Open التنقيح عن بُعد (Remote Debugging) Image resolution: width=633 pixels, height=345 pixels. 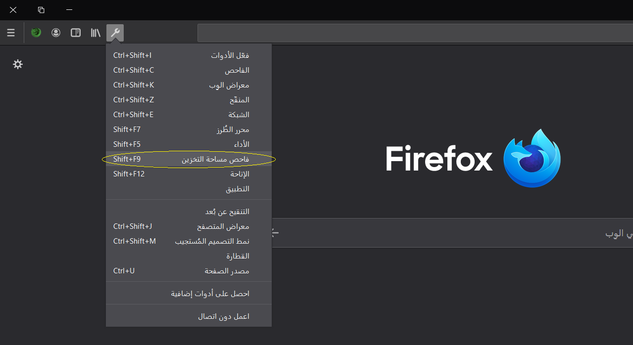[189, 212]
